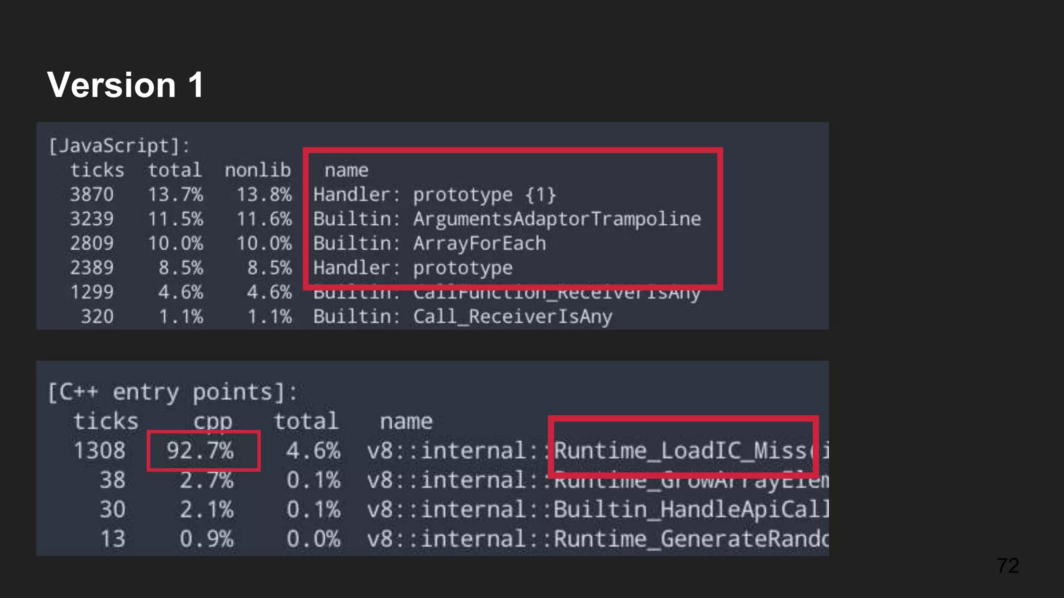Viewport: 1064px width, 598px height.
Task: Click the Builtin: ArrayForEach entry
Action: (429, 243)
